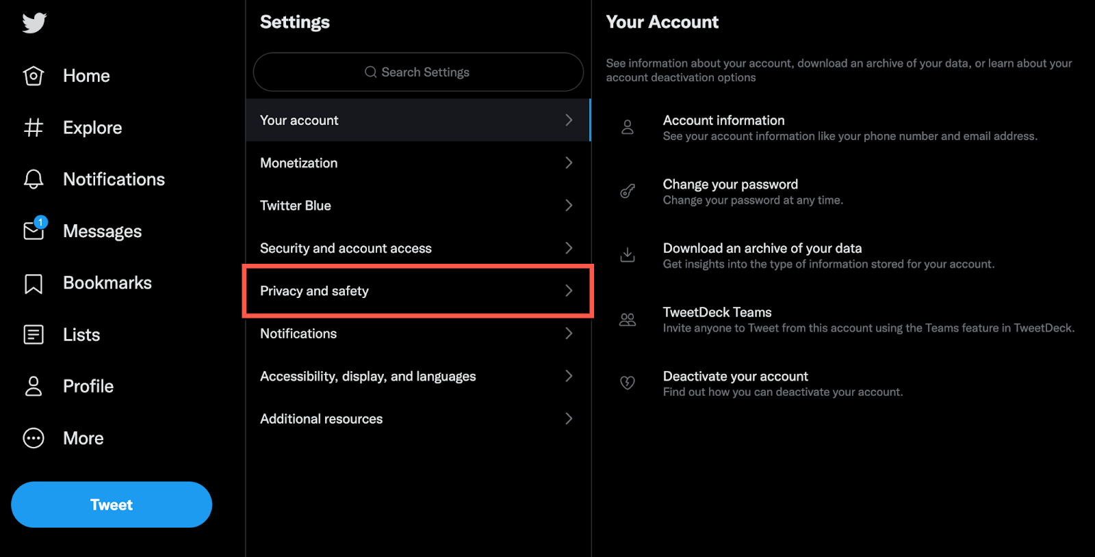The image size is (1095, 557).
Task: Click the Twitter bird logo
Action: (34, 23)
